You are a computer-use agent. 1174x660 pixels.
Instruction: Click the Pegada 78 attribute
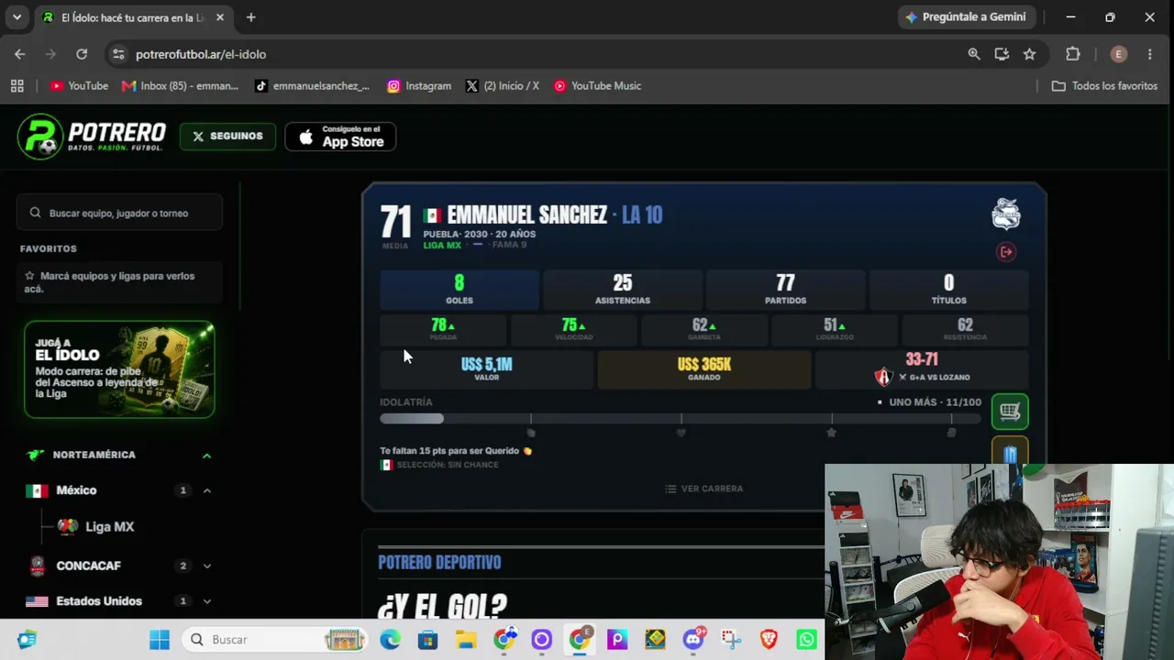pyautogui.click(x=443, y=329)
